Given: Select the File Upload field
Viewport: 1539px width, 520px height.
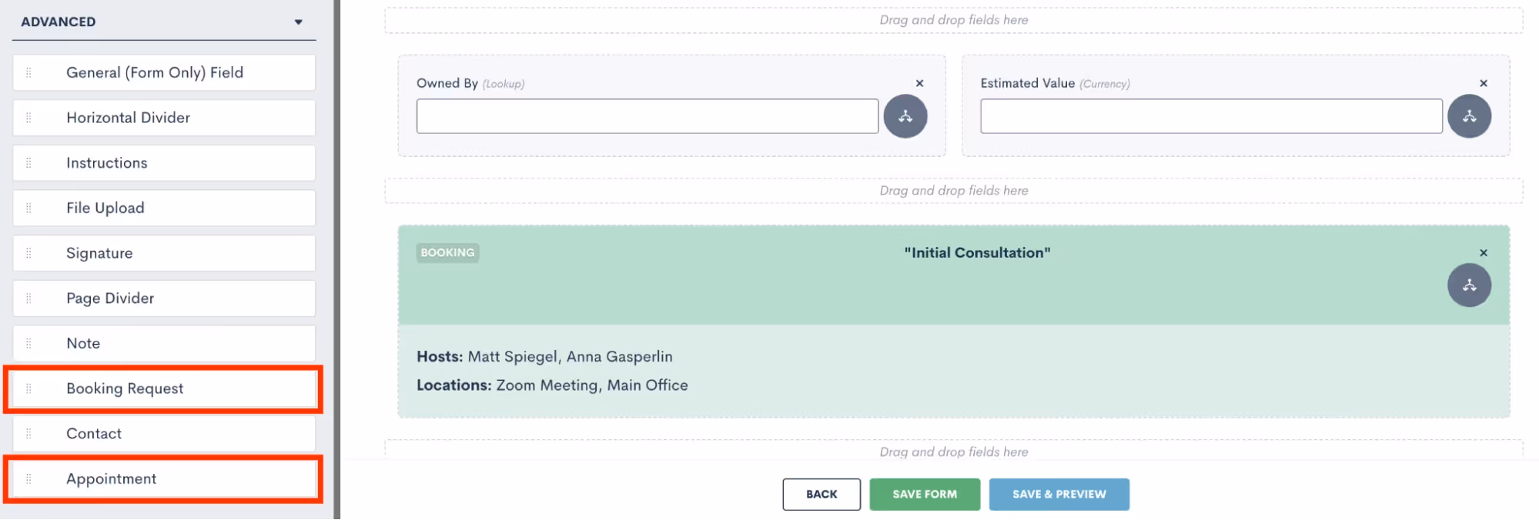Looking at the screenshot, I should click(164, 208).
